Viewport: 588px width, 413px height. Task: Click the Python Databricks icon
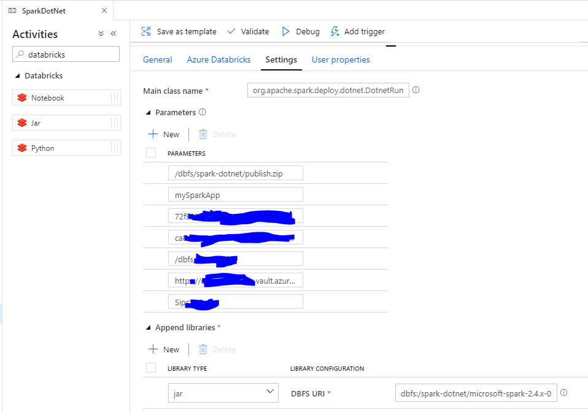click(22, 148)
